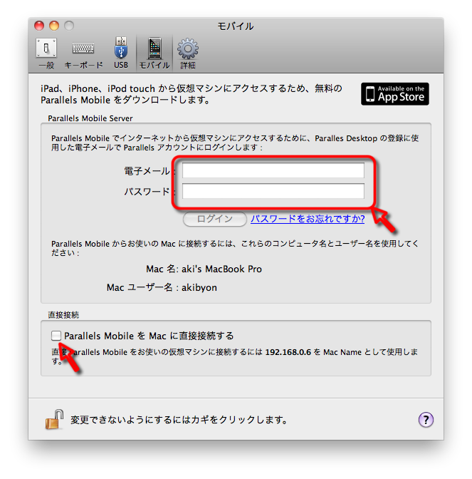The height and width of the screenshot is (479, 472).
Task: Open the 詳細 gear preferences icon
Action: point(188,53)
